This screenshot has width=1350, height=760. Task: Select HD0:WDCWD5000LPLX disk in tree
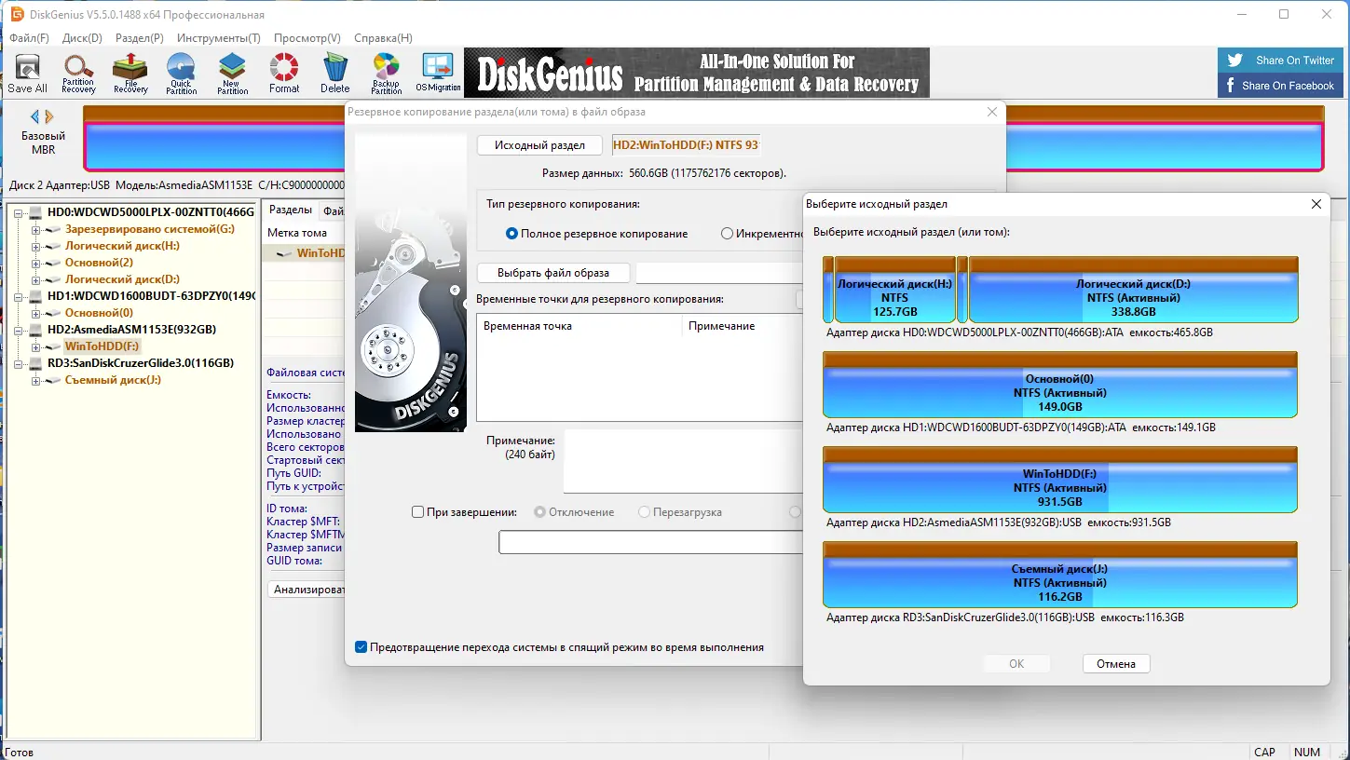(151, 212)
